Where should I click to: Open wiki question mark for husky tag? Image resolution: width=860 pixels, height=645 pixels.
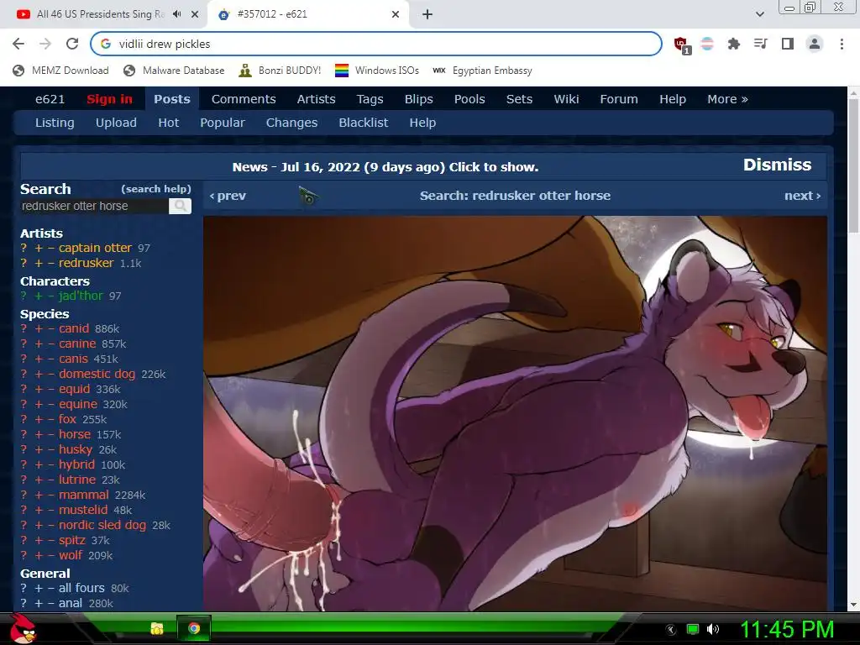[24, 450]
